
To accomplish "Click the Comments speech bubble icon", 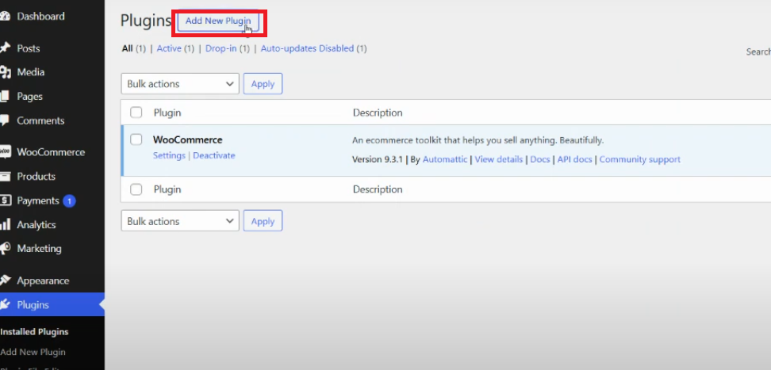I will coord(5,121).
